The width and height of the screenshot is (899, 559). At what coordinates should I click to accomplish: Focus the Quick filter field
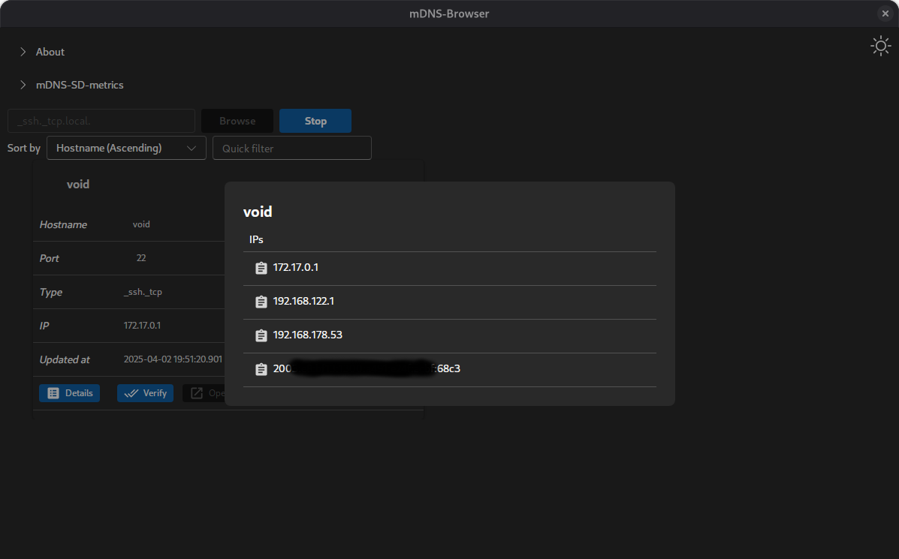(x=292, y=148)
